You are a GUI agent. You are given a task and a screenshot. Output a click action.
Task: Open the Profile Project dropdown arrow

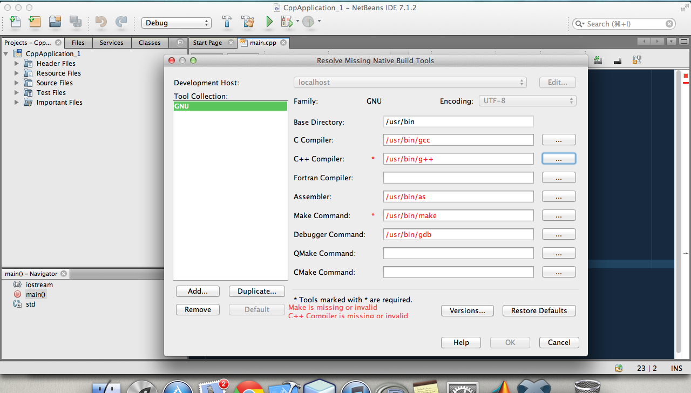pyautogui.click(x=319, y=22)
